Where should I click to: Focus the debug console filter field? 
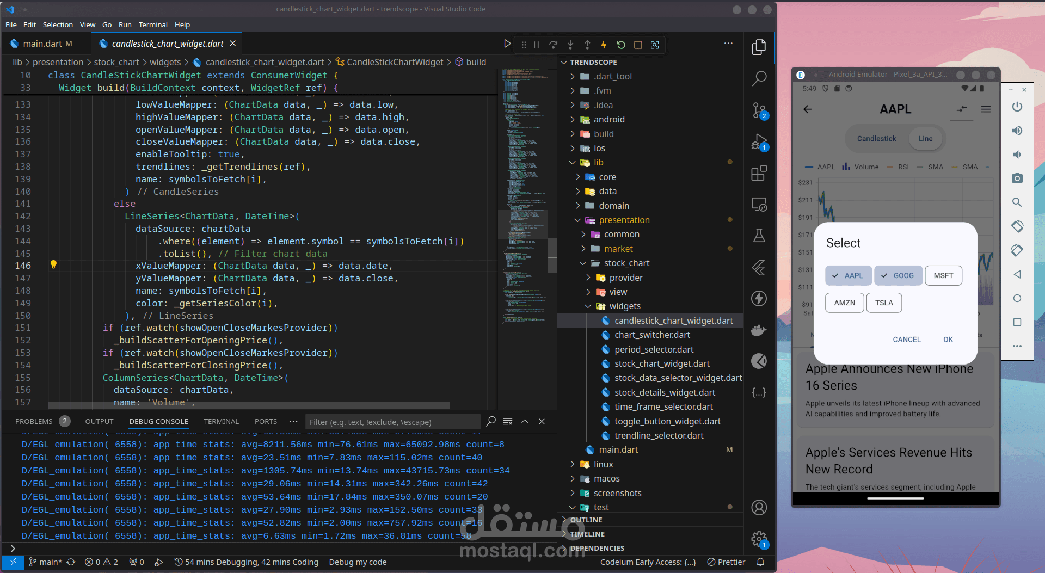click(x=393, y=422)
